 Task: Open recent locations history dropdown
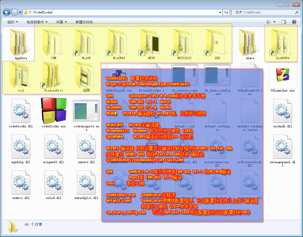(20, 12)
